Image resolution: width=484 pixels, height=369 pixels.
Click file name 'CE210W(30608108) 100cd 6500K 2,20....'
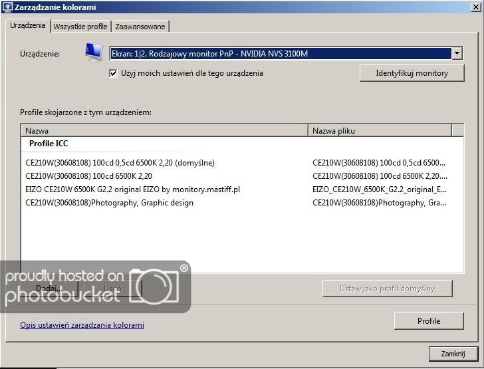pos(380,176)
